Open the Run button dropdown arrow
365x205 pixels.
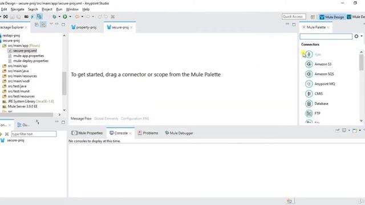(x=70, y=17)
